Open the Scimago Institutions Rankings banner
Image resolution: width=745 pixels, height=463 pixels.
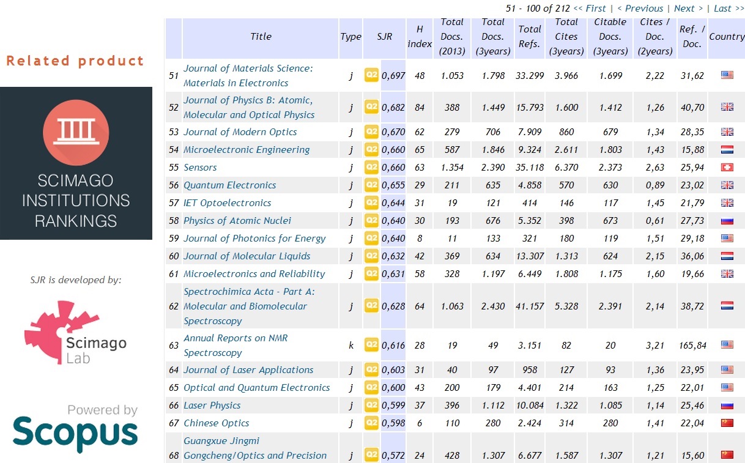(76, 163)
